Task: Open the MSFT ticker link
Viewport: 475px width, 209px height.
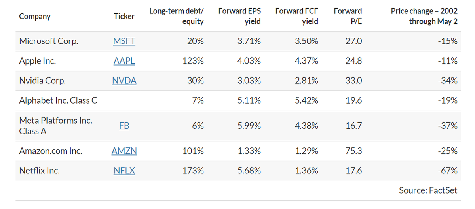Action: tap(124, 41)
